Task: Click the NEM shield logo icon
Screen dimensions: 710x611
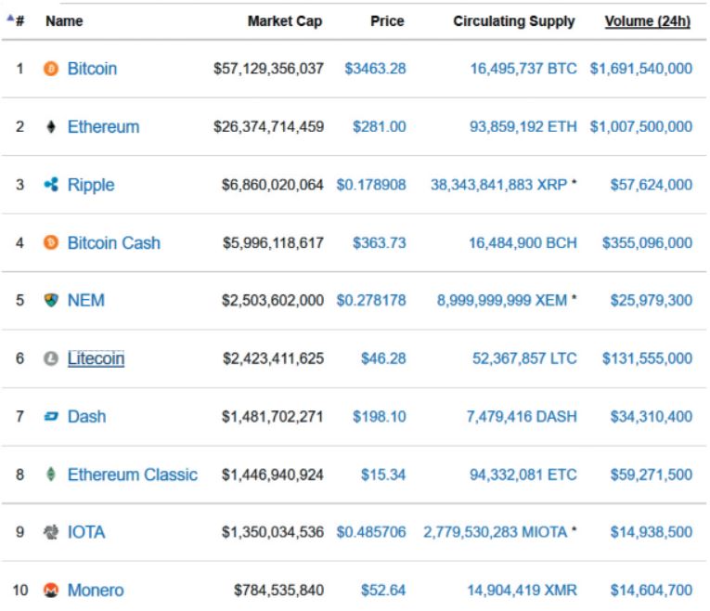Action: [x=51, y=300]
